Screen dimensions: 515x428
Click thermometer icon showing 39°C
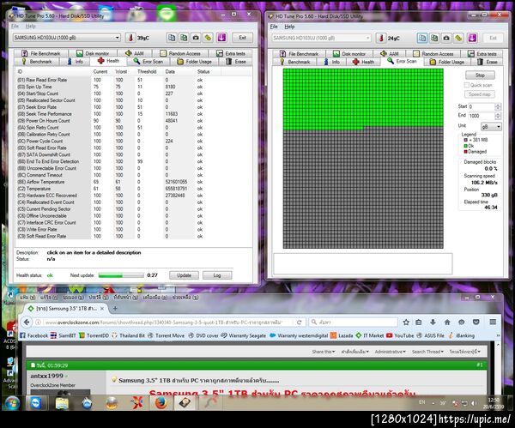pyautogui.click(x=130, y=38)
